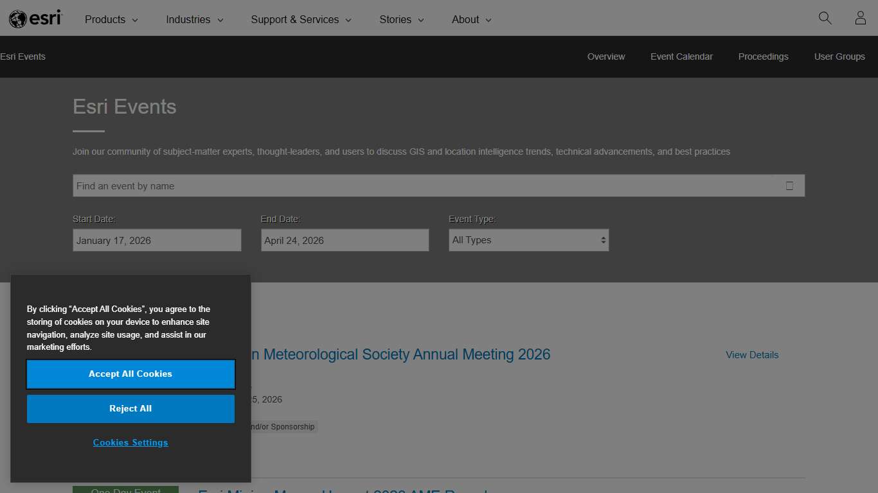878x493 pixels.
Task: Click the account sign-in icon
Action: pyautogui.click(x=861, y=18)
